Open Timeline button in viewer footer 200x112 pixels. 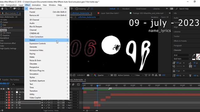[x=153, y=75]
